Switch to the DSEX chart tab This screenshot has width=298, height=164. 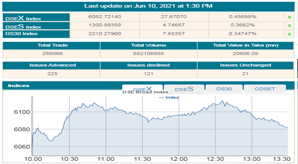tap(142, 89)
